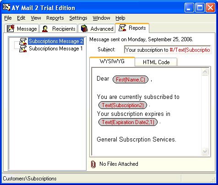Click the Subscriptions Message 2 report icon
The height and width of the screenshot is (185, 218).
coord(23,41)
